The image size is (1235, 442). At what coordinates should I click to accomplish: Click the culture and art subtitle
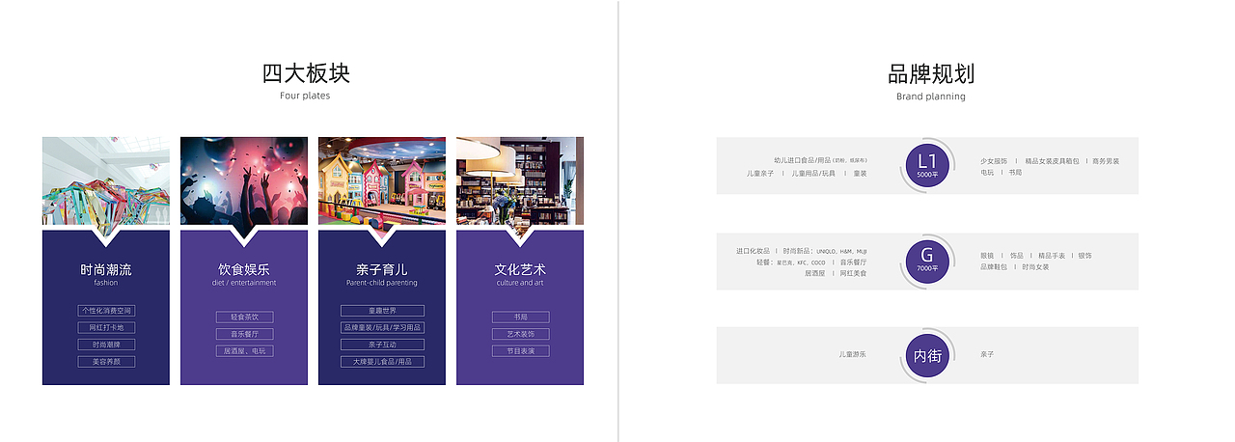[520, 283]
